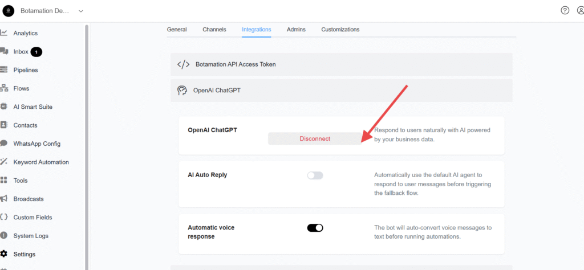Open the workspace switcher dropdown chevron
Image resolution: width=584 pixels, height=270 pixels.
point(81,11)
